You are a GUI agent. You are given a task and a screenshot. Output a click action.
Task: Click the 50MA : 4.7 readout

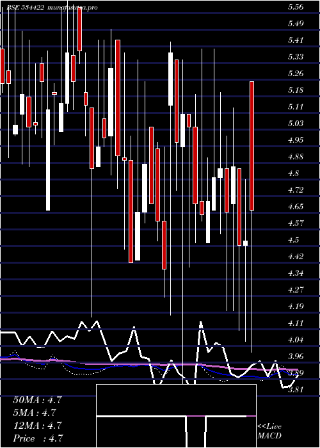tap(37, 400)
